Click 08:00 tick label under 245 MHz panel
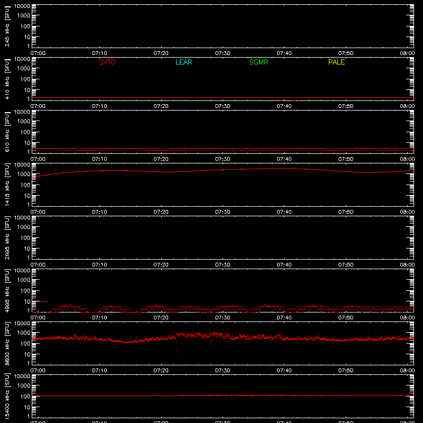 (x=407, y=53)
